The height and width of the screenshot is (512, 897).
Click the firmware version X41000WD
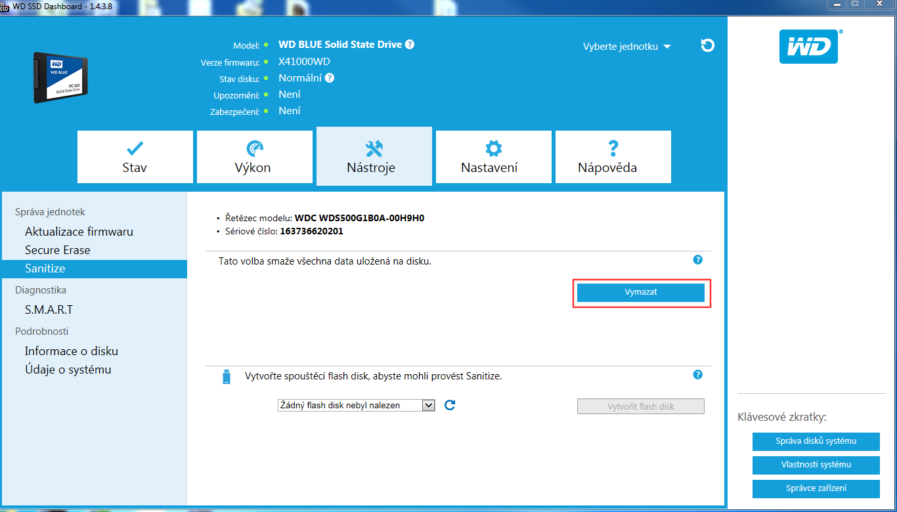[x=304, y=62]
